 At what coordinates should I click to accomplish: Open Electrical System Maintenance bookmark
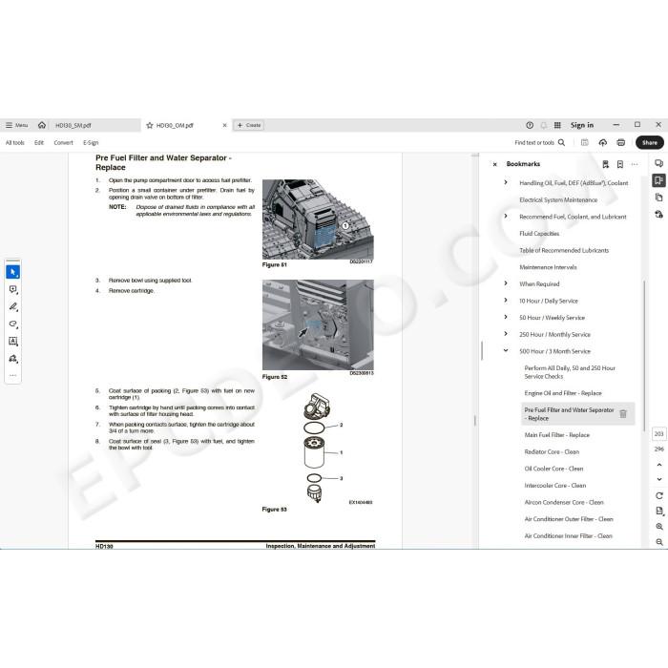[558, 199]
